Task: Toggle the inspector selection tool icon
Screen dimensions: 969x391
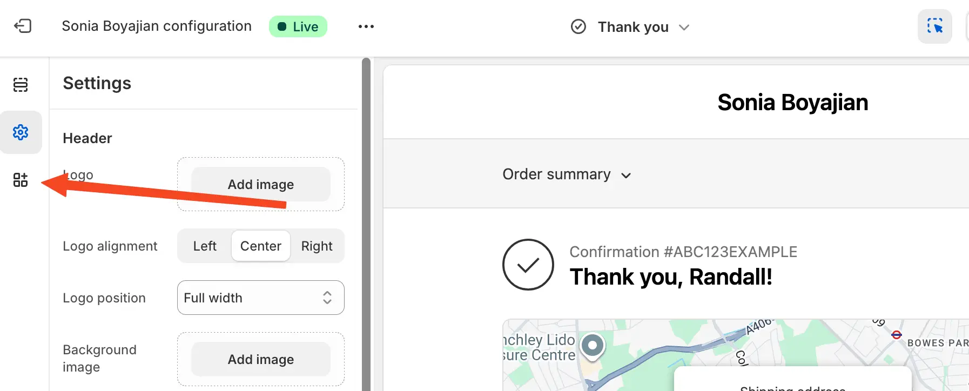Action: point(934,26)
